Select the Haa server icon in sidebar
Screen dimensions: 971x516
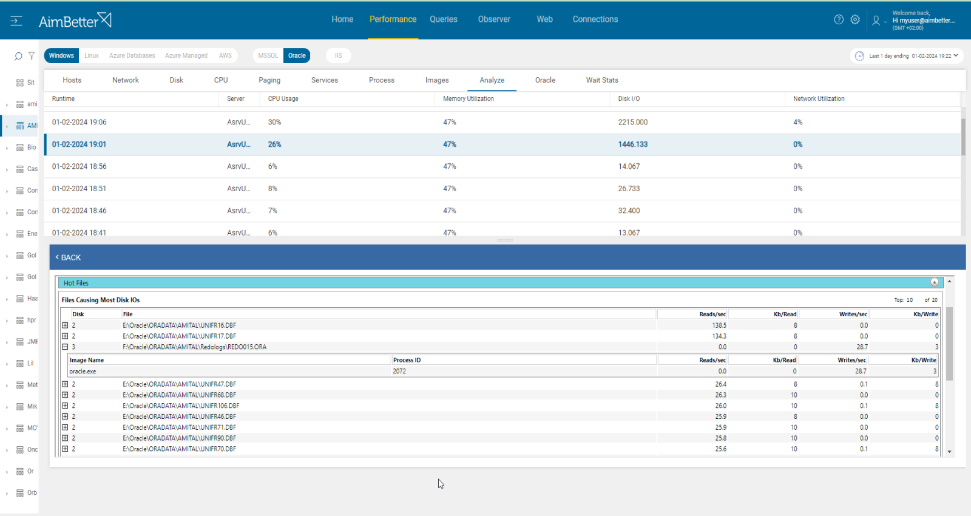click(20, 299)
